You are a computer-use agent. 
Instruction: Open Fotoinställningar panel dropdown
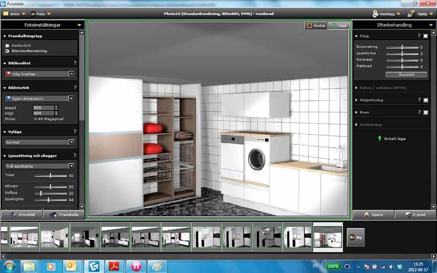pyautogui.click(x=79, y=25)
